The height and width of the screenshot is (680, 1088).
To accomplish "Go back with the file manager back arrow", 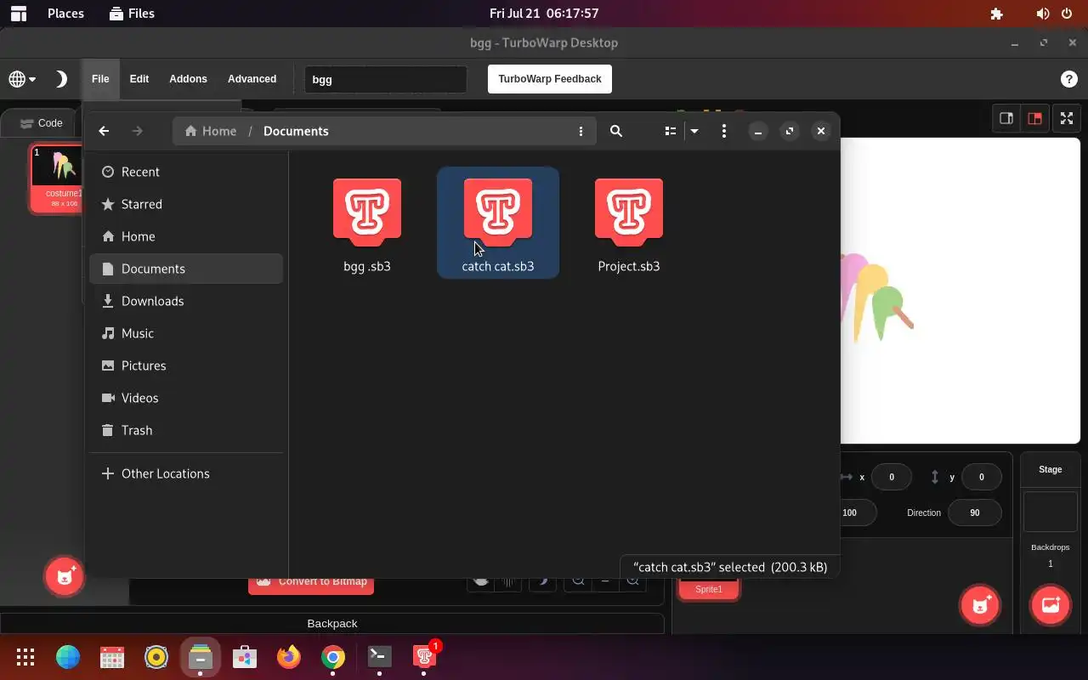I will pyautogui.click(x=104, y=131).
